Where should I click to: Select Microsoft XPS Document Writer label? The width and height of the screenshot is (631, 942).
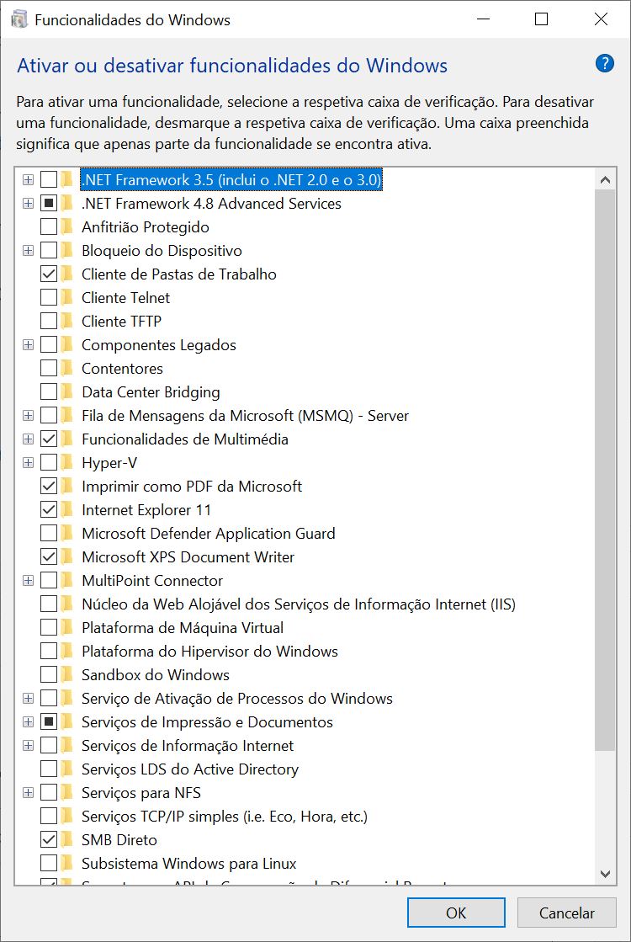(x=188, y=557)
